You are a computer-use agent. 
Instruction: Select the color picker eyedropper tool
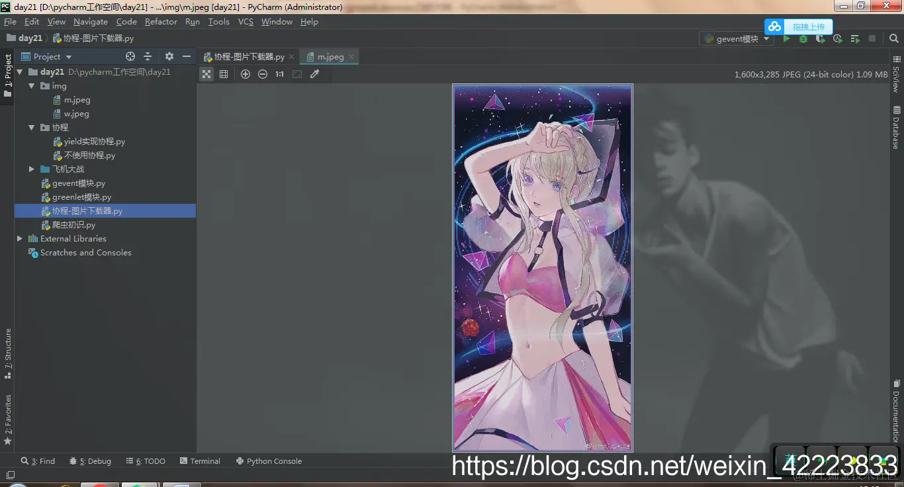pos(315,74)
